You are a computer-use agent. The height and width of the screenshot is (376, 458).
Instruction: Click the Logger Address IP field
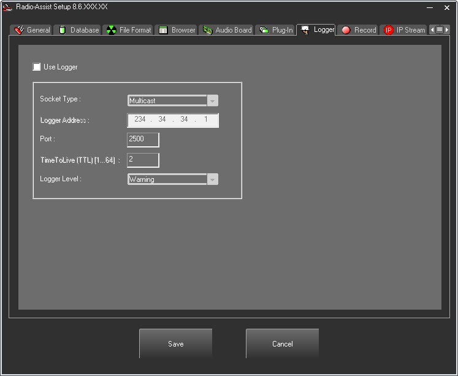pos(173,120)
